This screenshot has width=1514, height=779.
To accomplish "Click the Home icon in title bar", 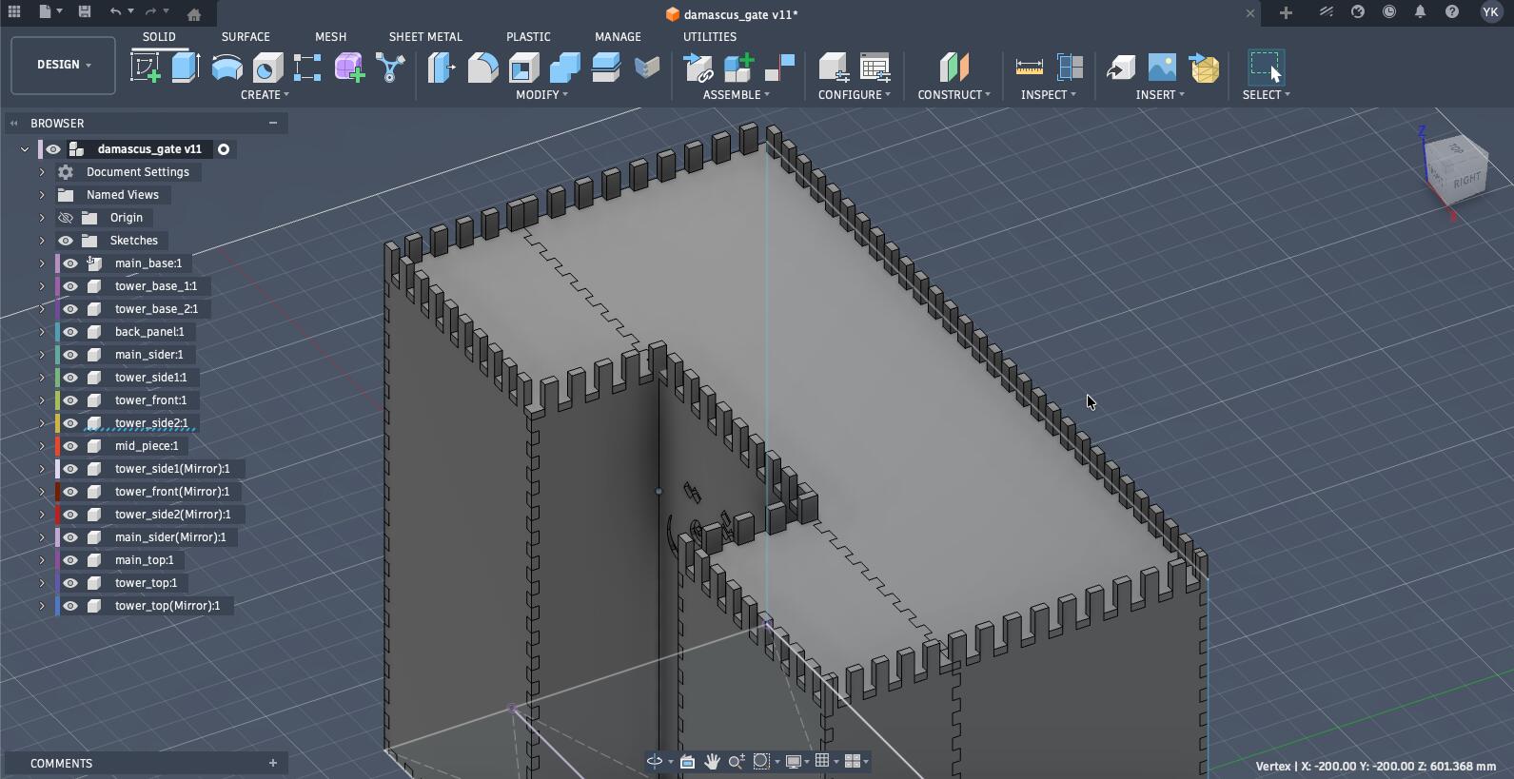I will (194, 14).
